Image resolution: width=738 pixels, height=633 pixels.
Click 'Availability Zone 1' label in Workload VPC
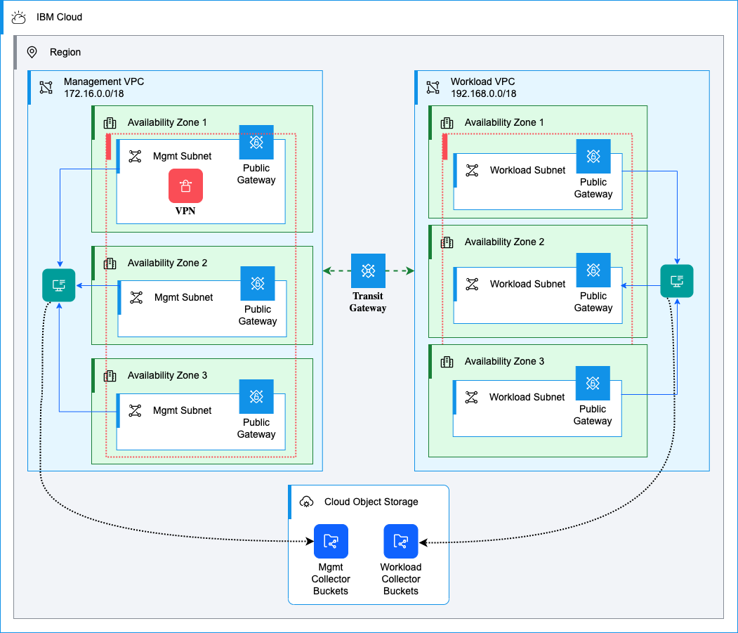tap(505, 122)
